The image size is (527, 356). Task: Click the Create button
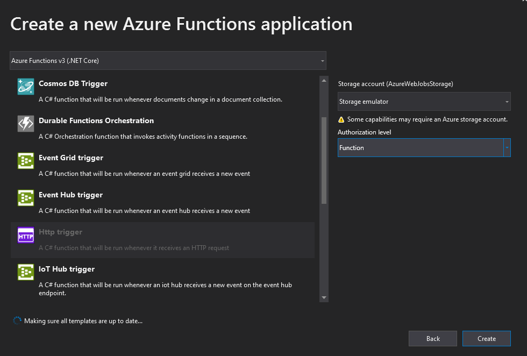pyautogui.click(x=487, y=338)
